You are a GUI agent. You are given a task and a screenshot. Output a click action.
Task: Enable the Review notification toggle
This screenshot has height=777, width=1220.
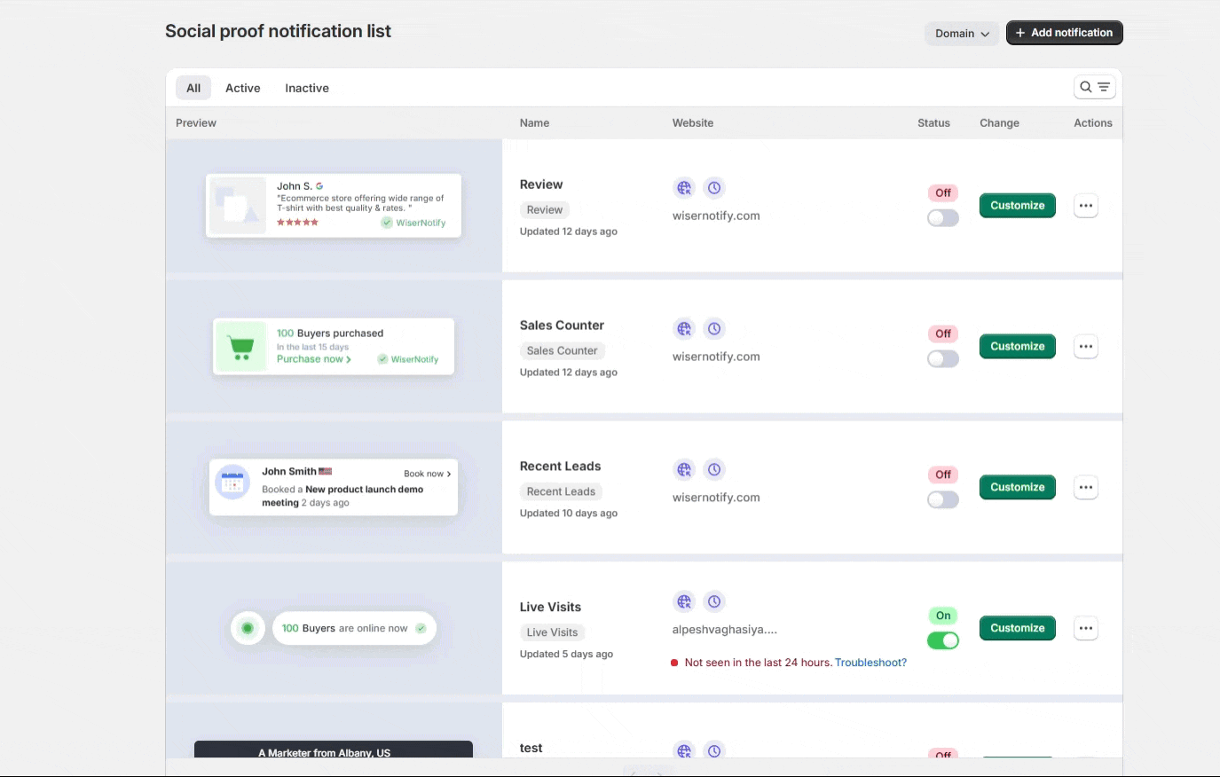point(943,218)
